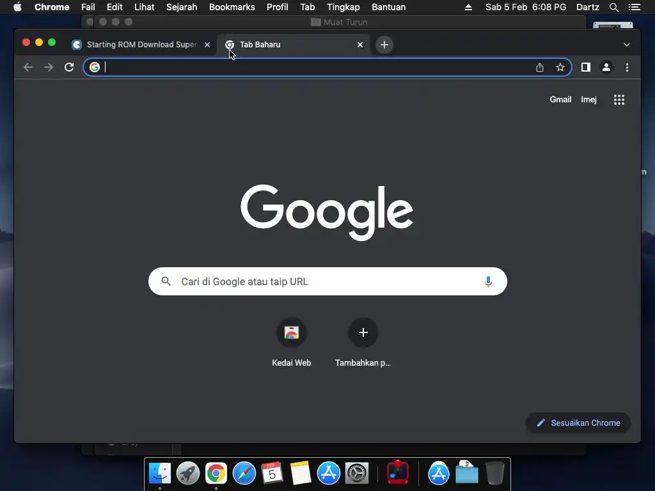Click the magnifier in Google search box
Image resolution: width=655 pixels, height=491 pixels.
[x=166, y=281]
